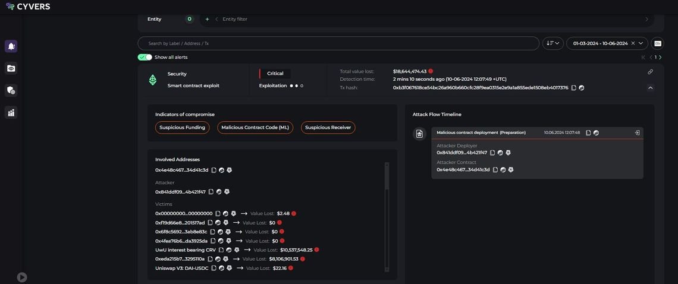Copy the Attacker address 0x841ddf09 under Involved Addresses
This screenshot has width=678, height=284.
point(211,192)
